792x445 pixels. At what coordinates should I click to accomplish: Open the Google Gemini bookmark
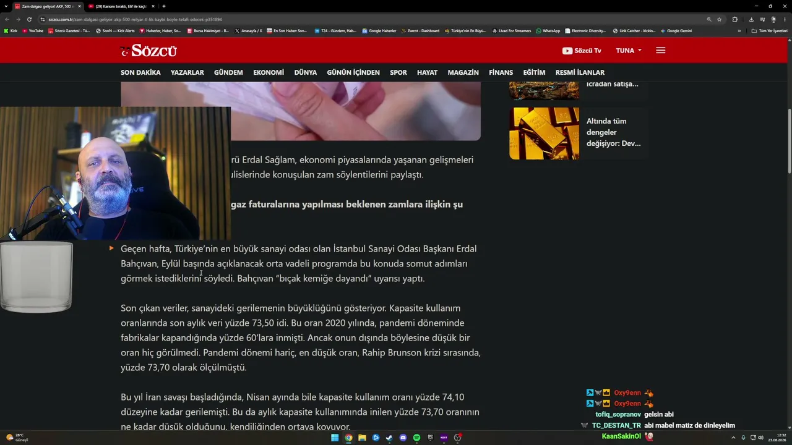[x=676, y=31]
